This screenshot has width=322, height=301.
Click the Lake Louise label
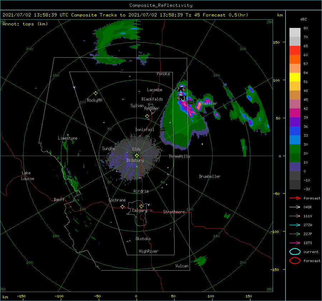pos(28,176)
